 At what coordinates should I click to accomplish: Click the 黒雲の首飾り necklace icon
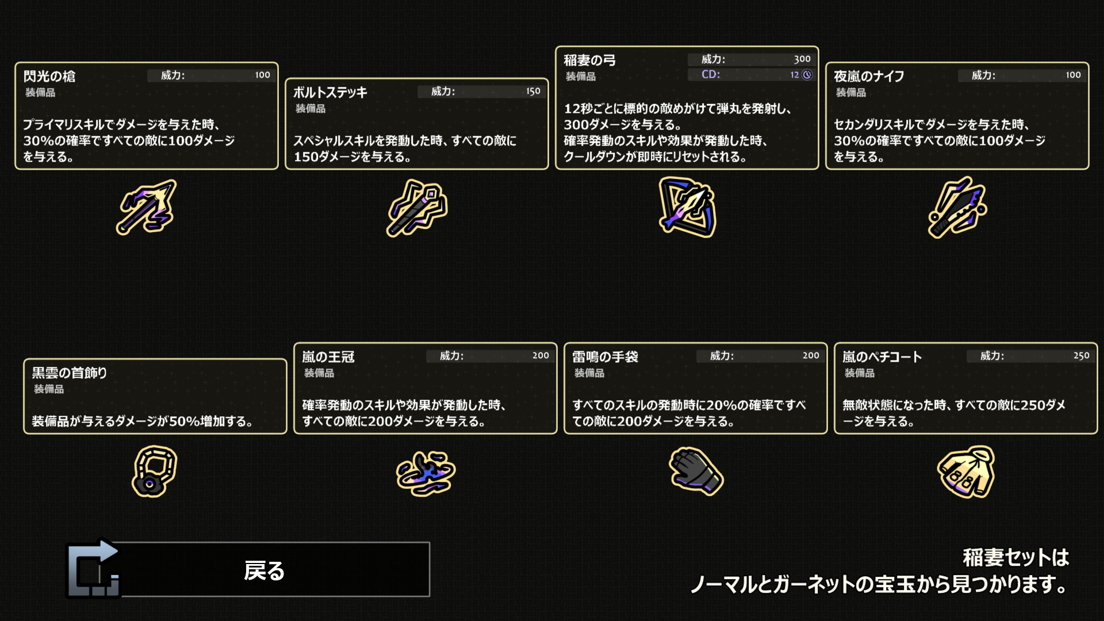tap(155, 471)
